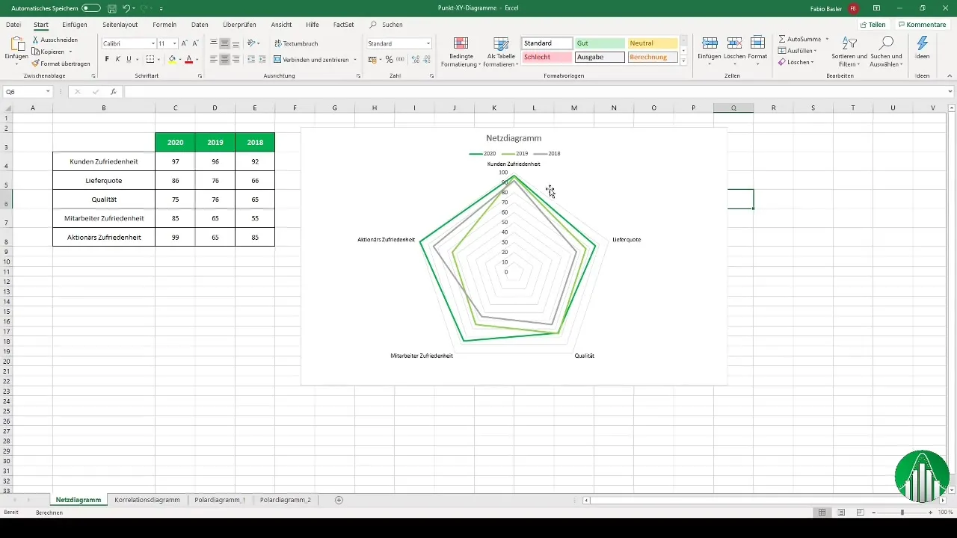Image resolution: width=957 pixels, height=538 pixels.
Task: Toggle middle vertical alignment
Action: 224,43
